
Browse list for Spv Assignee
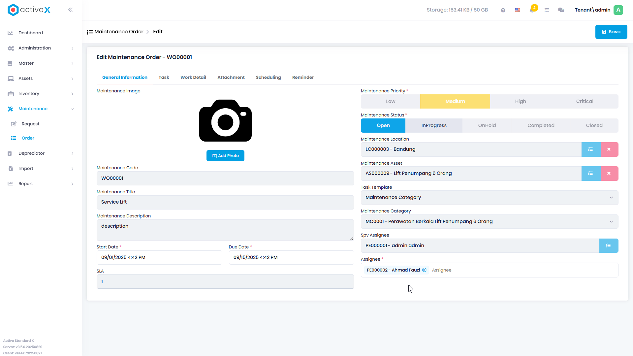[x=609, y=246]
